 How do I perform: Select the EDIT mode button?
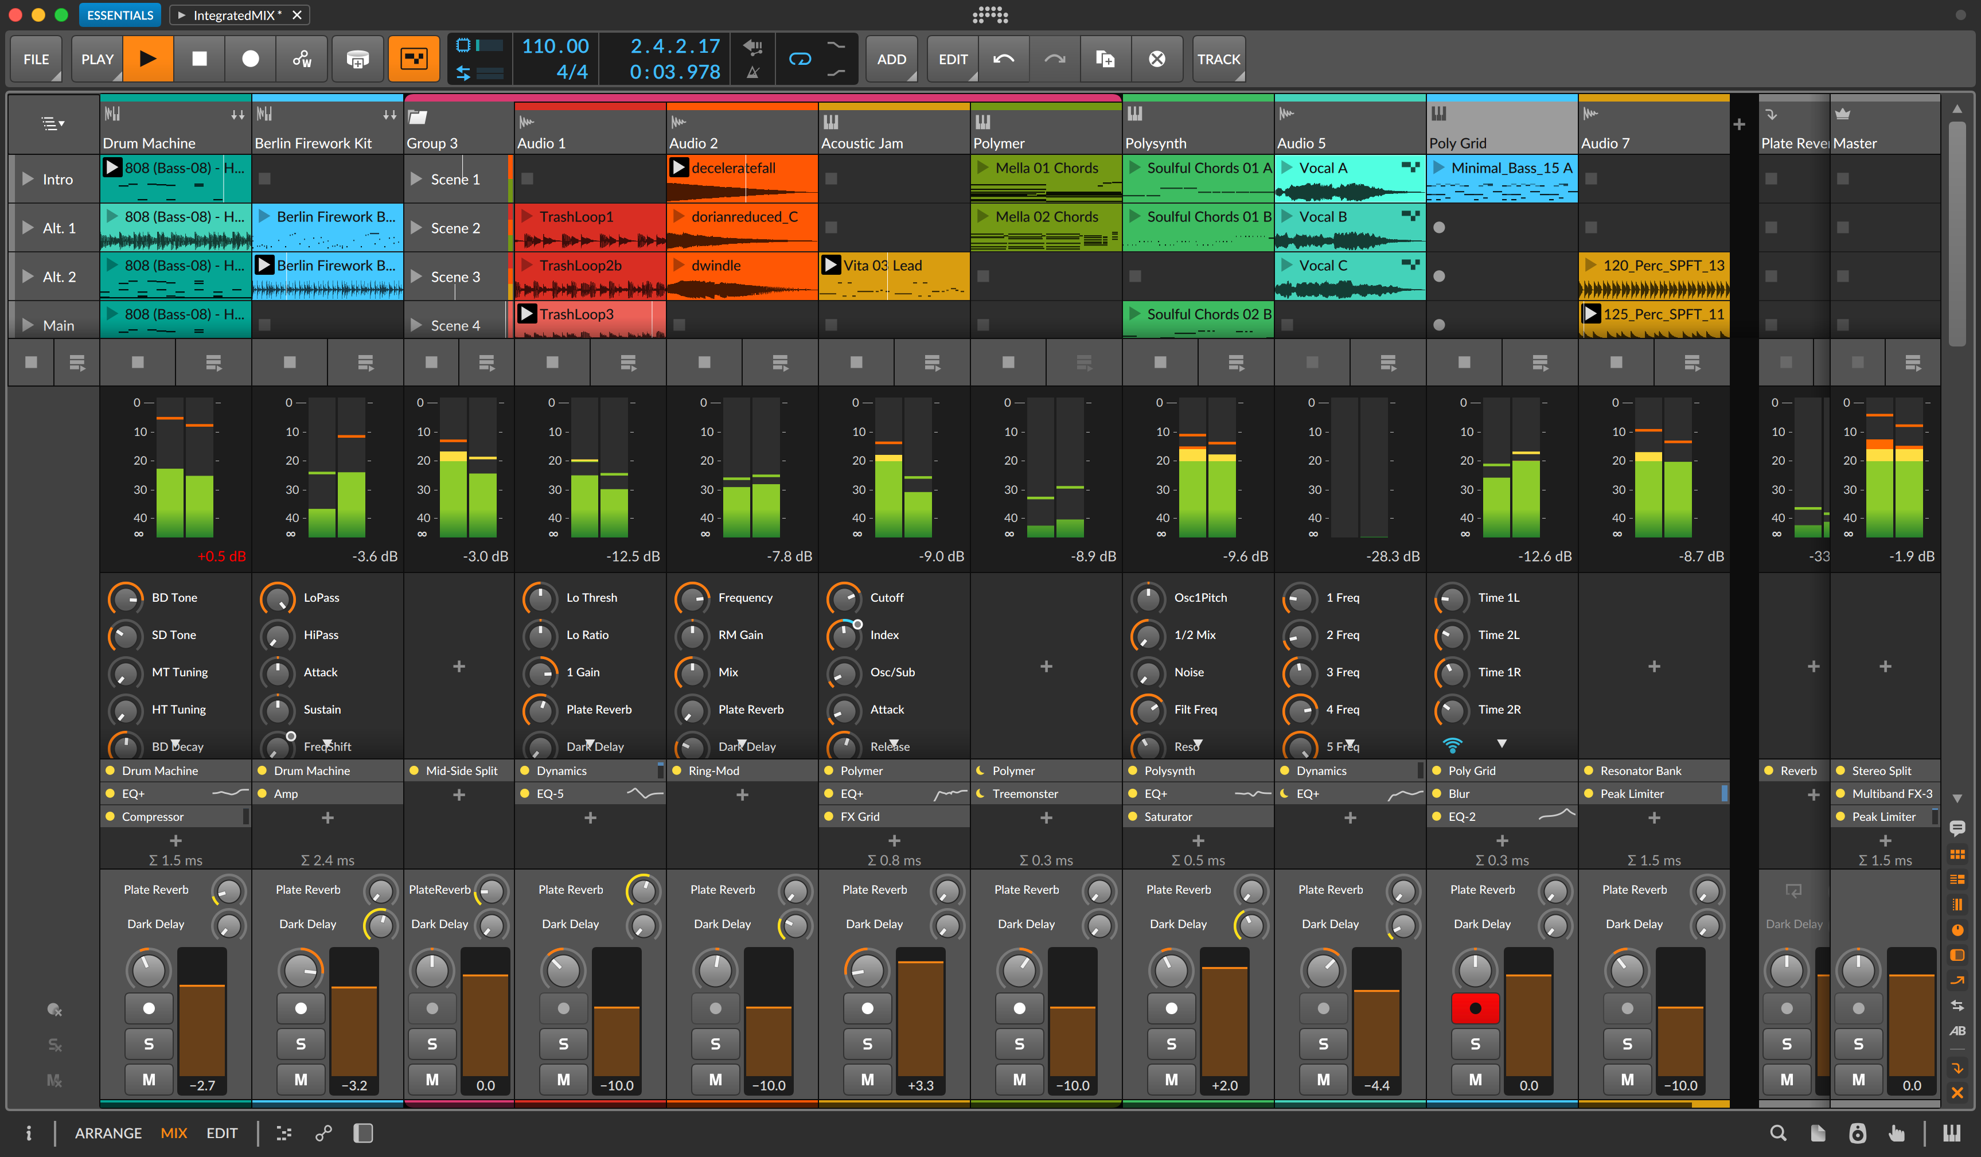tap(220, 1132)
